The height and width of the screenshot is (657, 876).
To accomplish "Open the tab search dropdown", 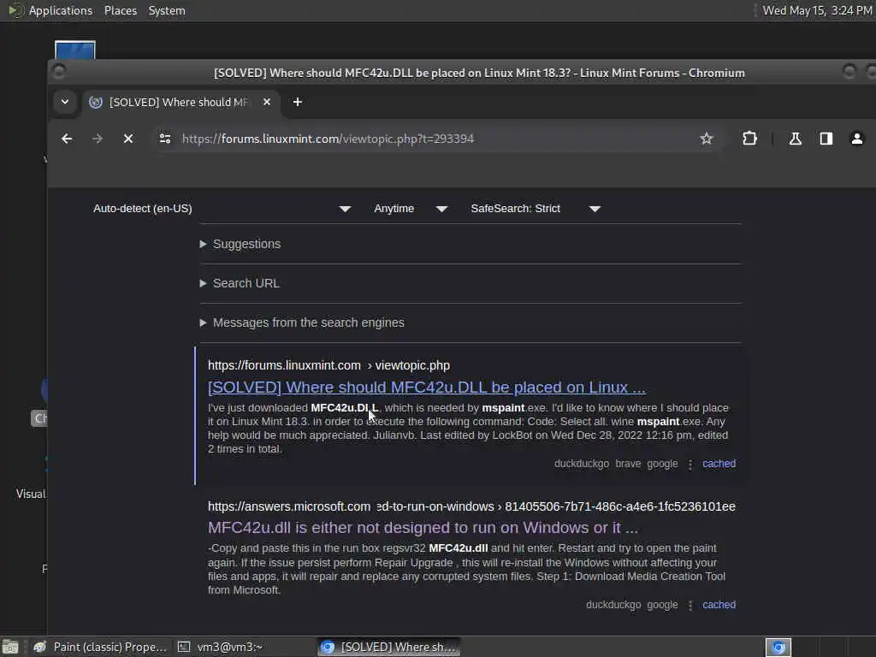I will click(x=65, y=102).
